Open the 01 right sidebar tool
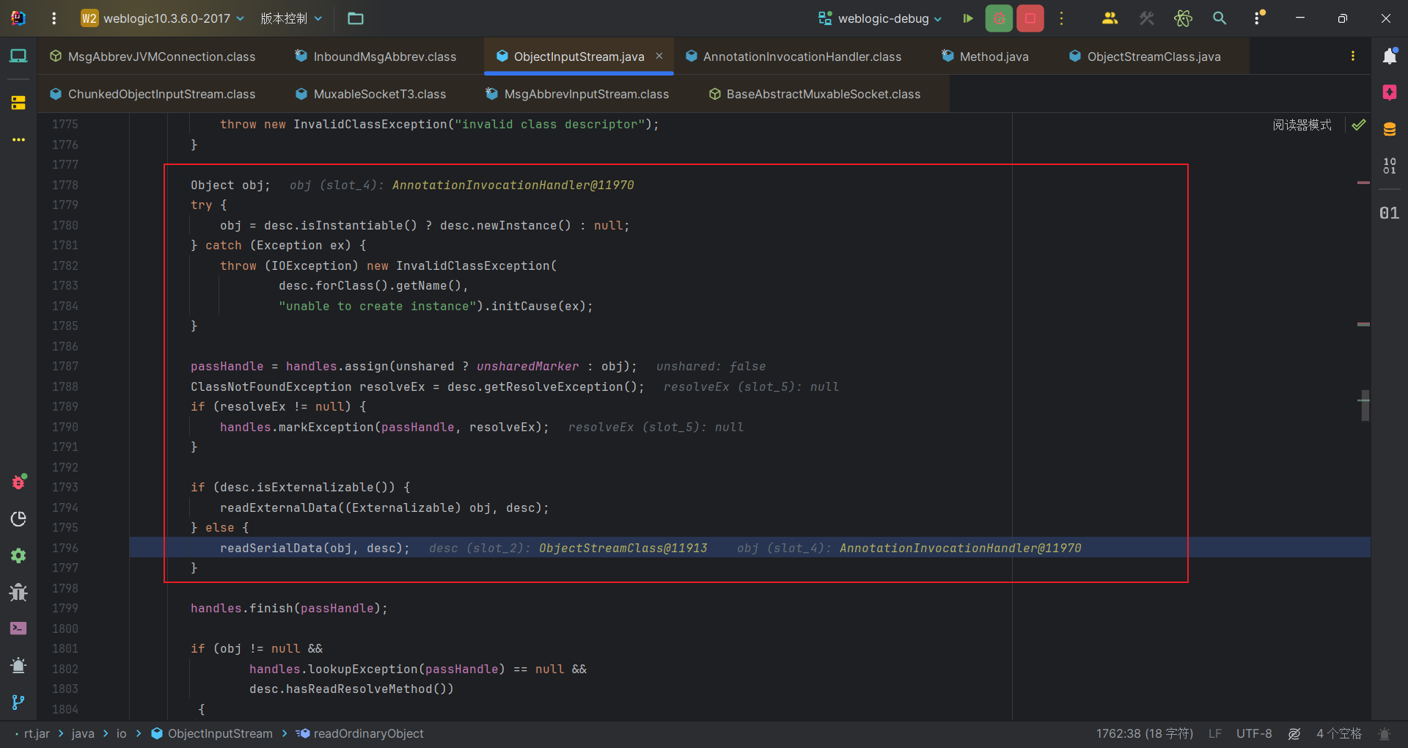 (1389, 213)
